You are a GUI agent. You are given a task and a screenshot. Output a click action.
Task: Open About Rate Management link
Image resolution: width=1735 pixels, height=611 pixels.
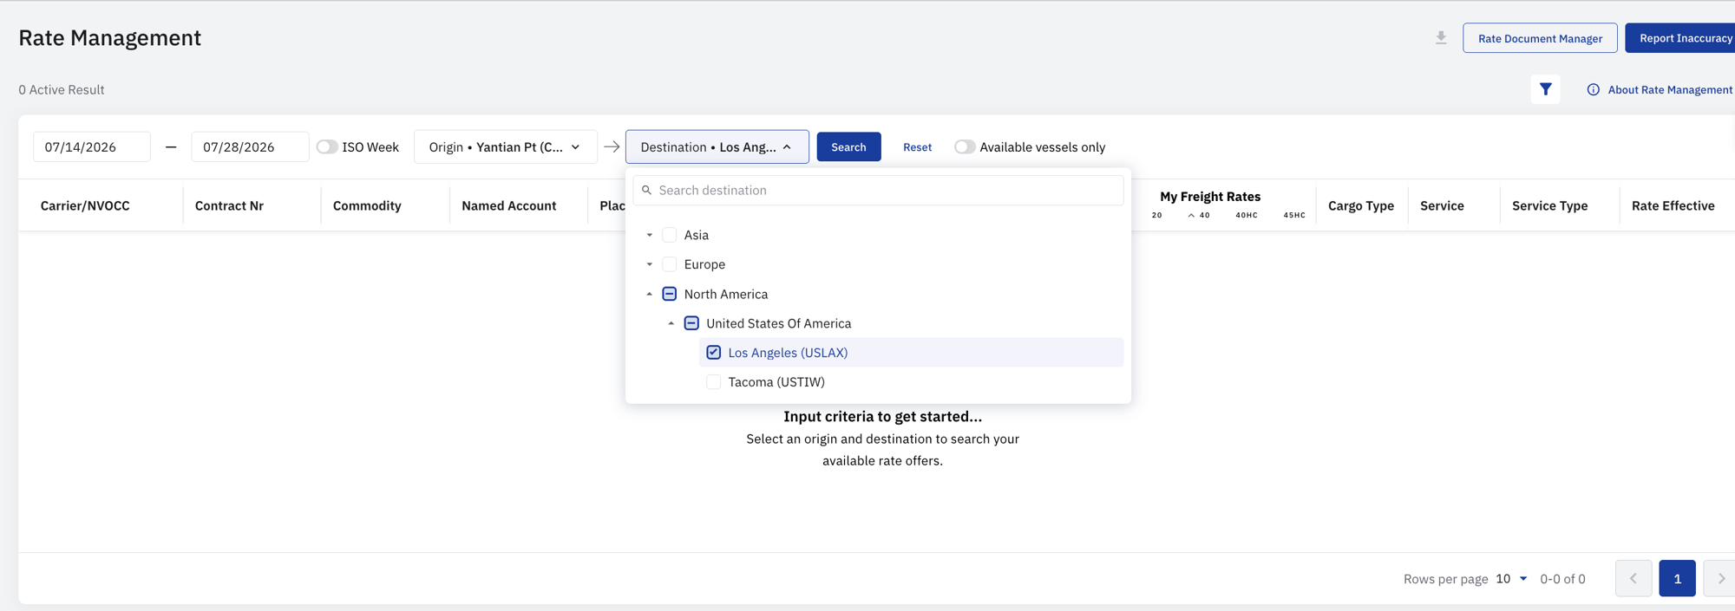point(1670,89)
